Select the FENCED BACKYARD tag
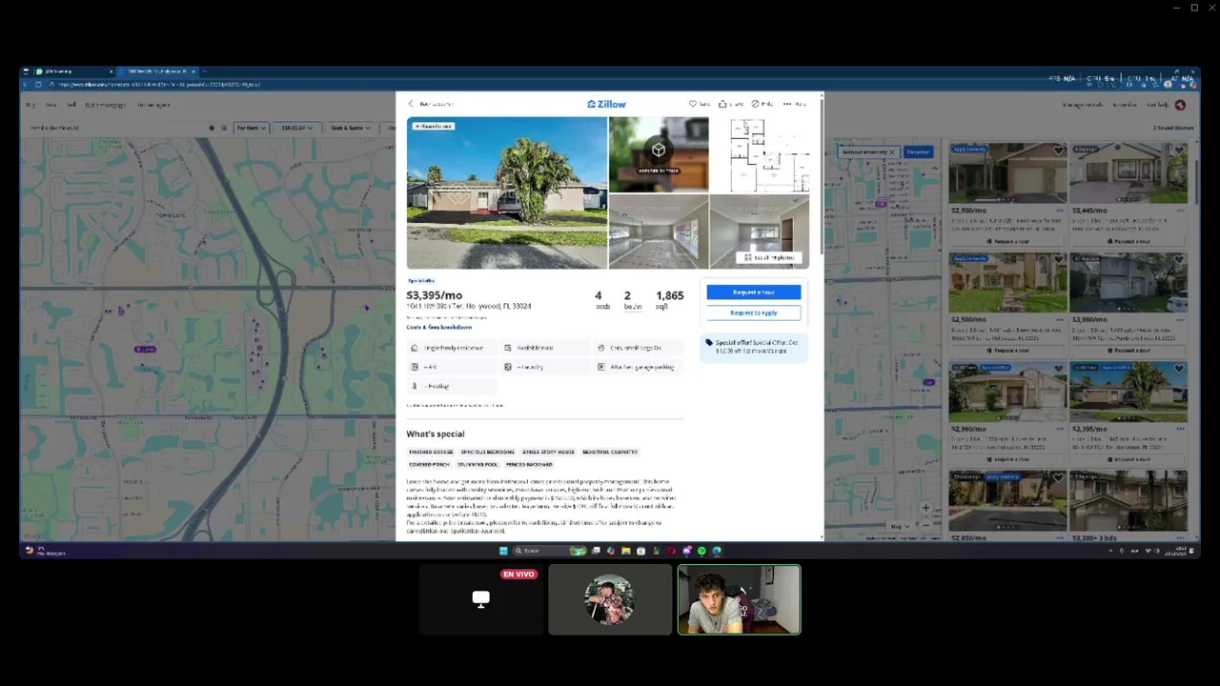 tap(529, 464)
